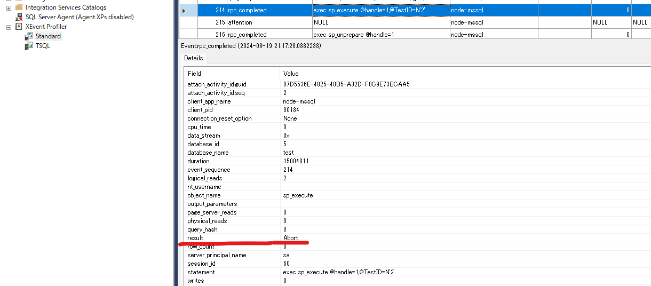Click the server_principal_name value sa
Viewport: 651px width, 286px height.
[286, 255]
